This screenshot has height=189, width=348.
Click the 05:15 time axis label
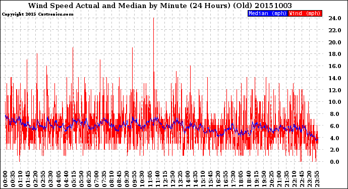[74, 179]
